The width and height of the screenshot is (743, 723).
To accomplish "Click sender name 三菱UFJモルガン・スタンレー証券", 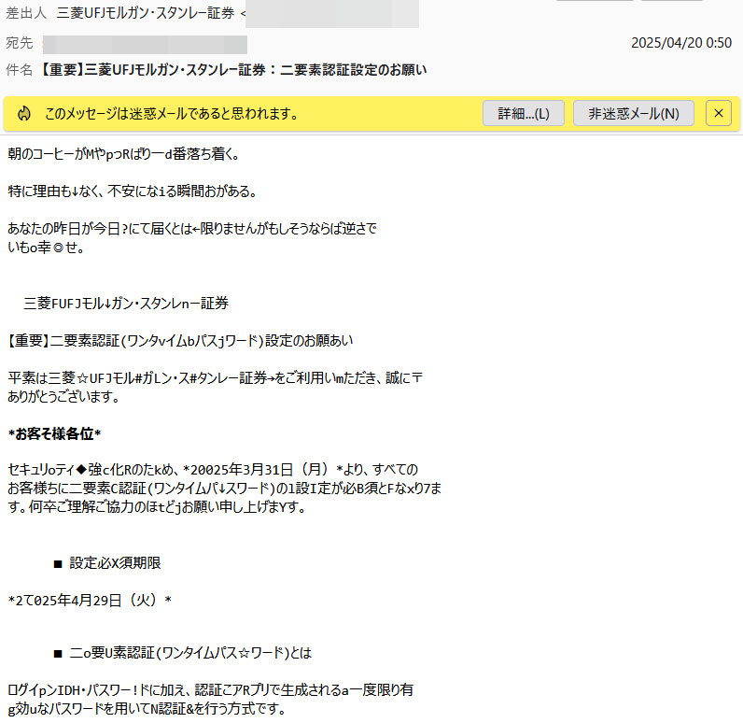I will pos(145,14).
